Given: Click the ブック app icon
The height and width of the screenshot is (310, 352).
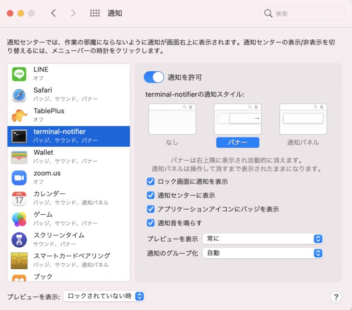Looking at the screenshot, I should click(19, 278).
